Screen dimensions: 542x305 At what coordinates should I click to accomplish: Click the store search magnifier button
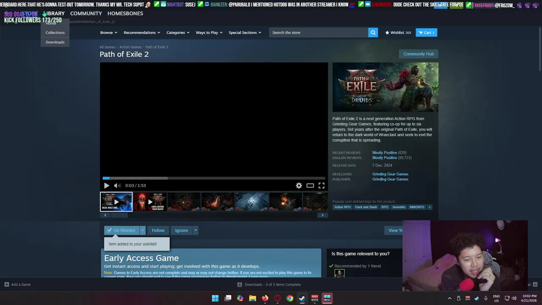click(373, 33)
